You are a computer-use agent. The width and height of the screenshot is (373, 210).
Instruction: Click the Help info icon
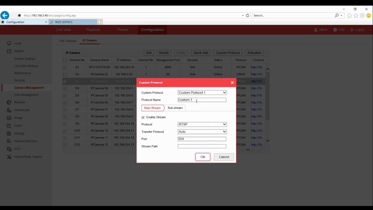click(335, 30)
